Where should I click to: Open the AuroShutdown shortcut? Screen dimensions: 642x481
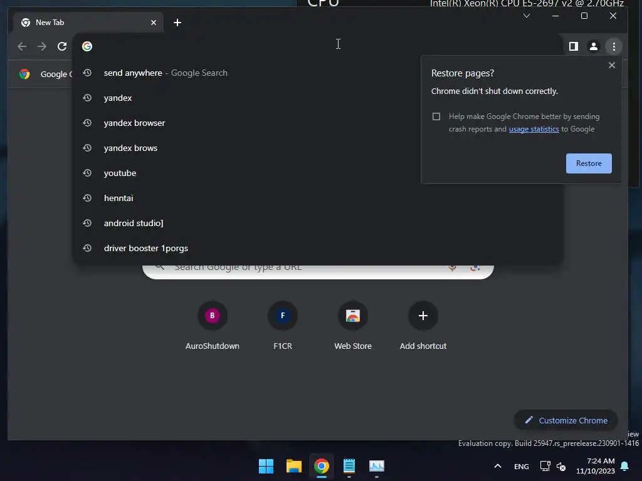pyautogui.click(x=212, y=326)
